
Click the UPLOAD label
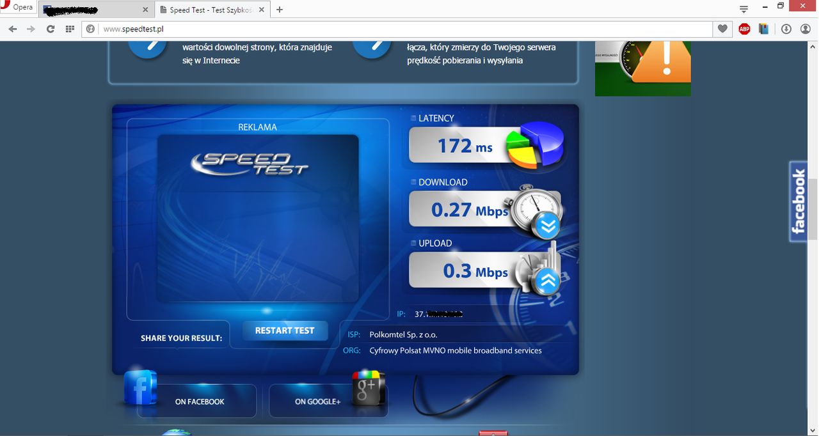(435, 244)
